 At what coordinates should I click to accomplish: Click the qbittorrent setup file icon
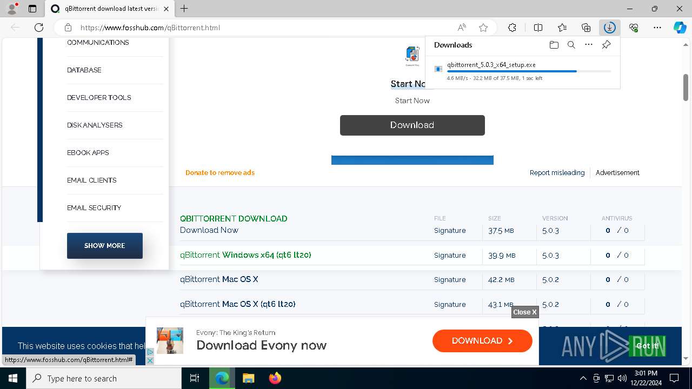[438, 69]
